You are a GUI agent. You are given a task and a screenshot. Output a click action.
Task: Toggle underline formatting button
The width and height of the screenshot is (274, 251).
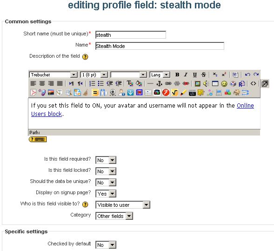click(194, 75)
